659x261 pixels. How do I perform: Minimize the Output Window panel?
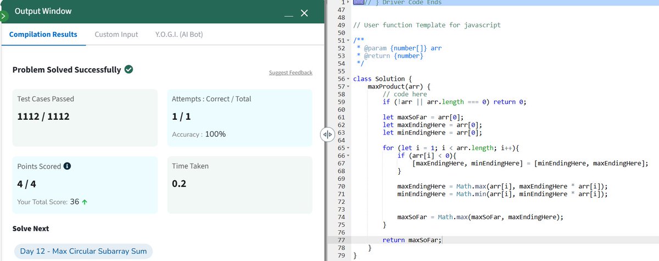pyautogui.click(x=288, y=16)
